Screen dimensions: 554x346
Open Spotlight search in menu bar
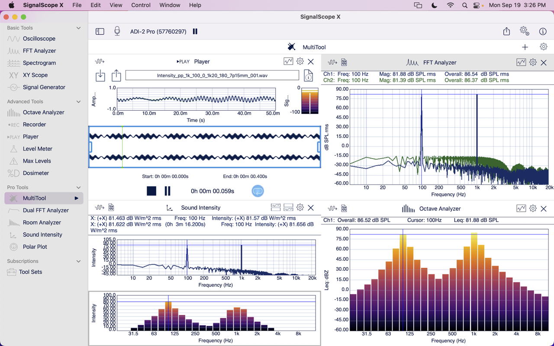pyautogui.click(x=464, y=5)
